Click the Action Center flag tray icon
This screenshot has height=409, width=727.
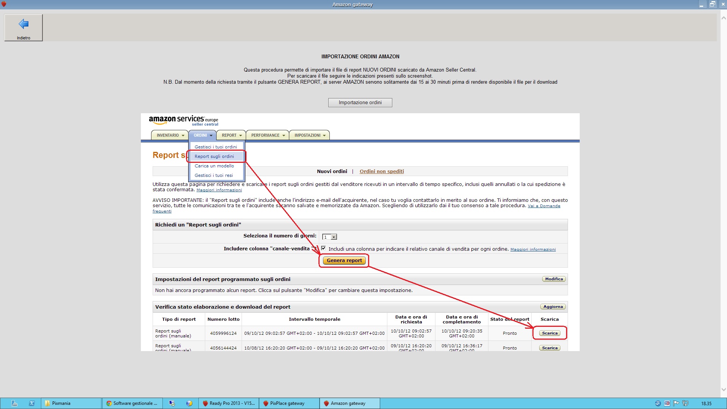pyautogui.click(x=676, y=403)
